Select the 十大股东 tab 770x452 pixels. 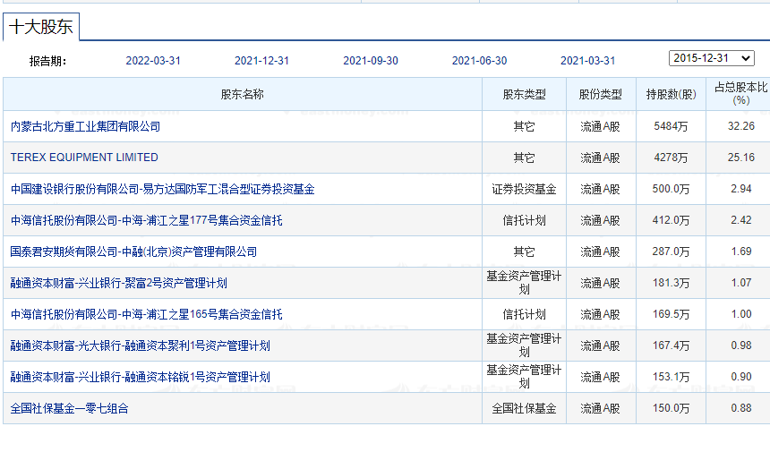pyautogui.click(x=41, y=27)
